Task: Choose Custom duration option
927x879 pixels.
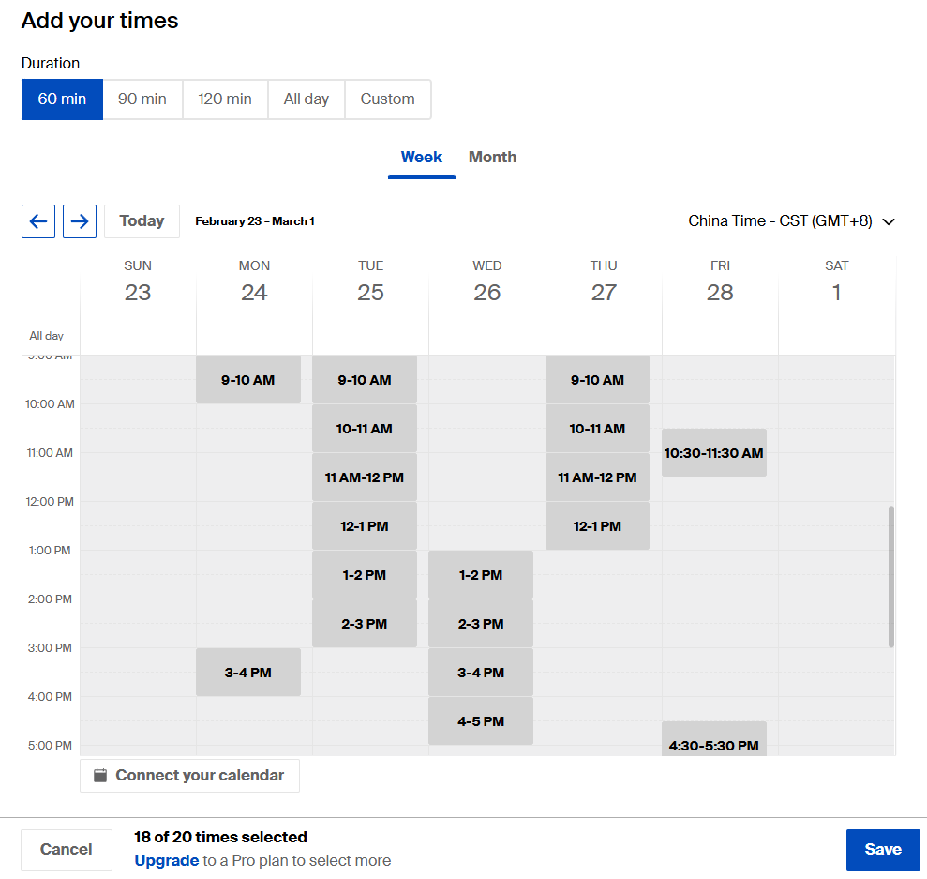Action: point(388,99)
